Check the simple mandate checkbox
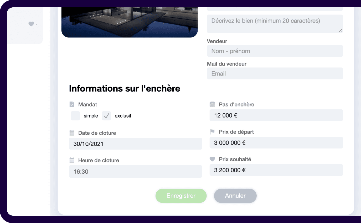361x223 pixels. point(75,116)
